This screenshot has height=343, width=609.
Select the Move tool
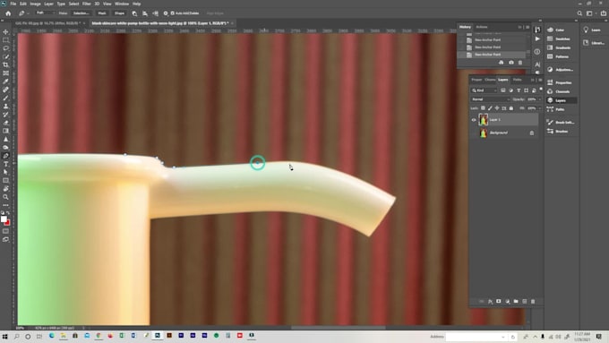pyautogui.click(x=6, y=32)
